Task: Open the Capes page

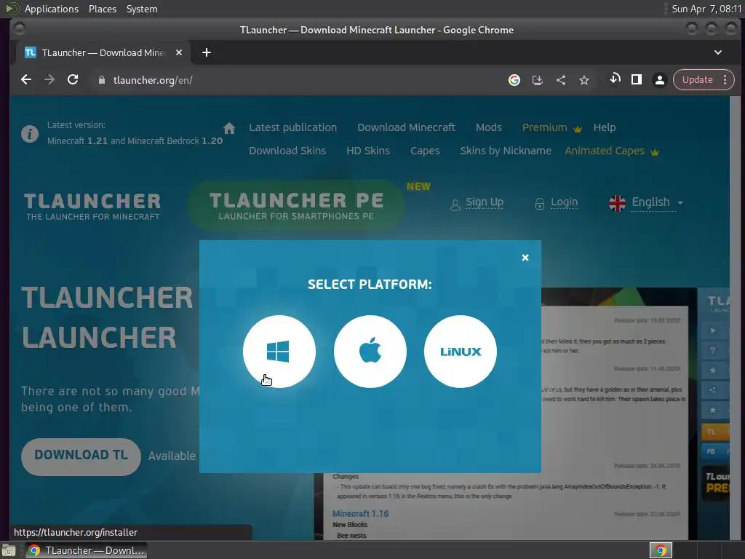Action: click(425, 151)
